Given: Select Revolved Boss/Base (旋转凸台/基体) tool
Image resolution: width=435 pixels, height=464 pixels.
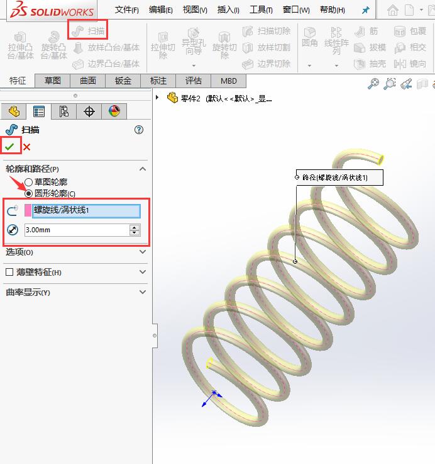Looking at the screenshot, I should pyautogui.click(x=53, y=45).
